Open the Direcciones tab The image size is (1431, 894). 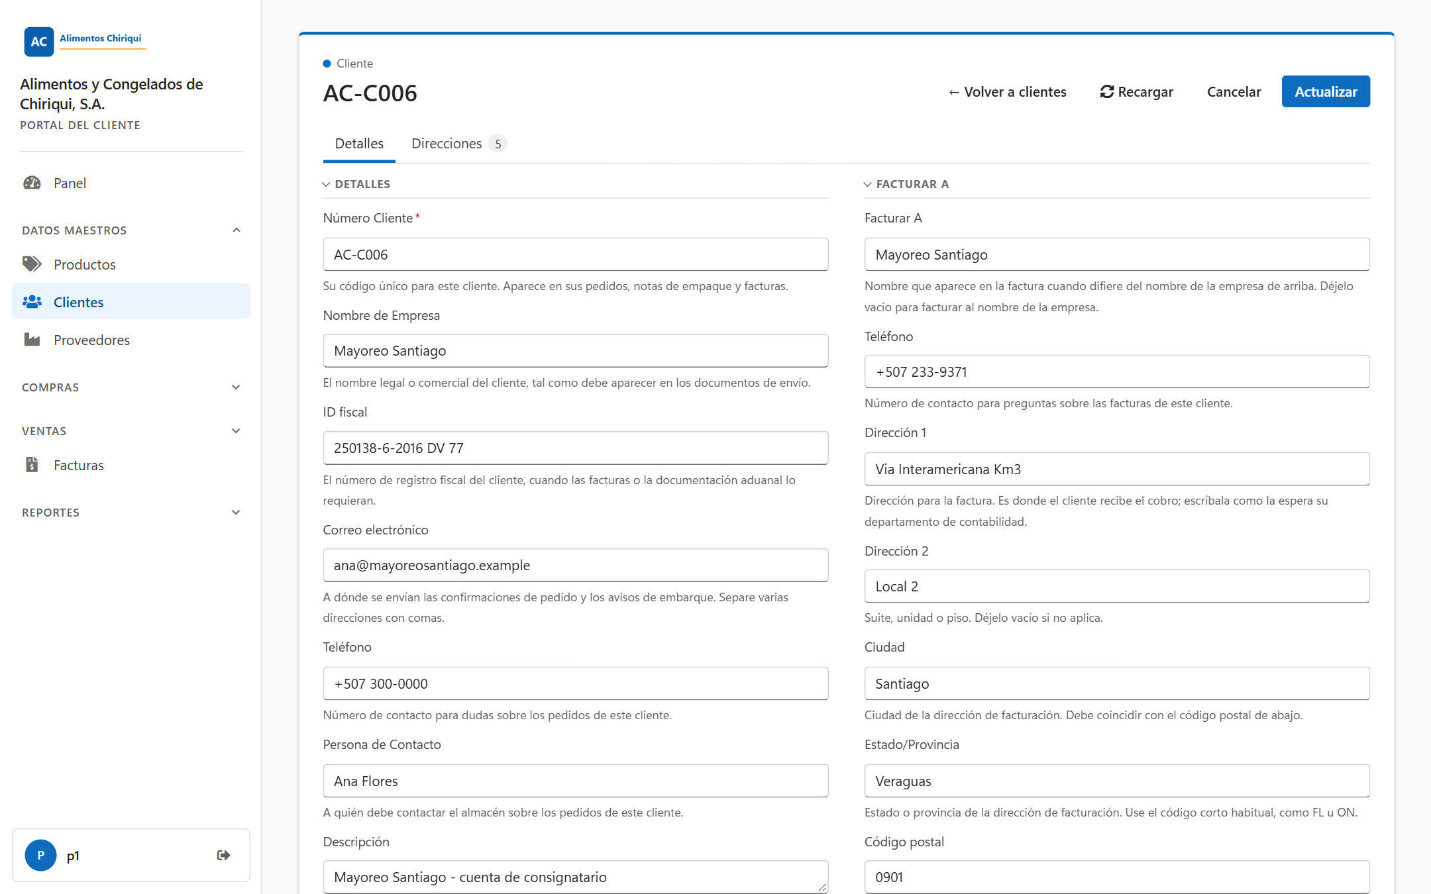[x=459, y=144]
